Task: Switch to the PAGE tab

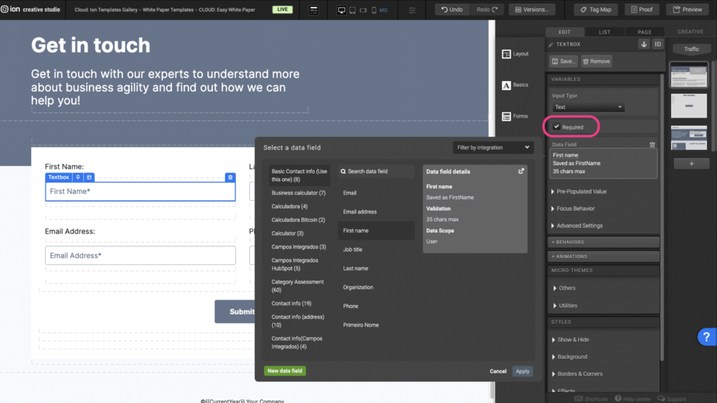Action: coord(644,32)
